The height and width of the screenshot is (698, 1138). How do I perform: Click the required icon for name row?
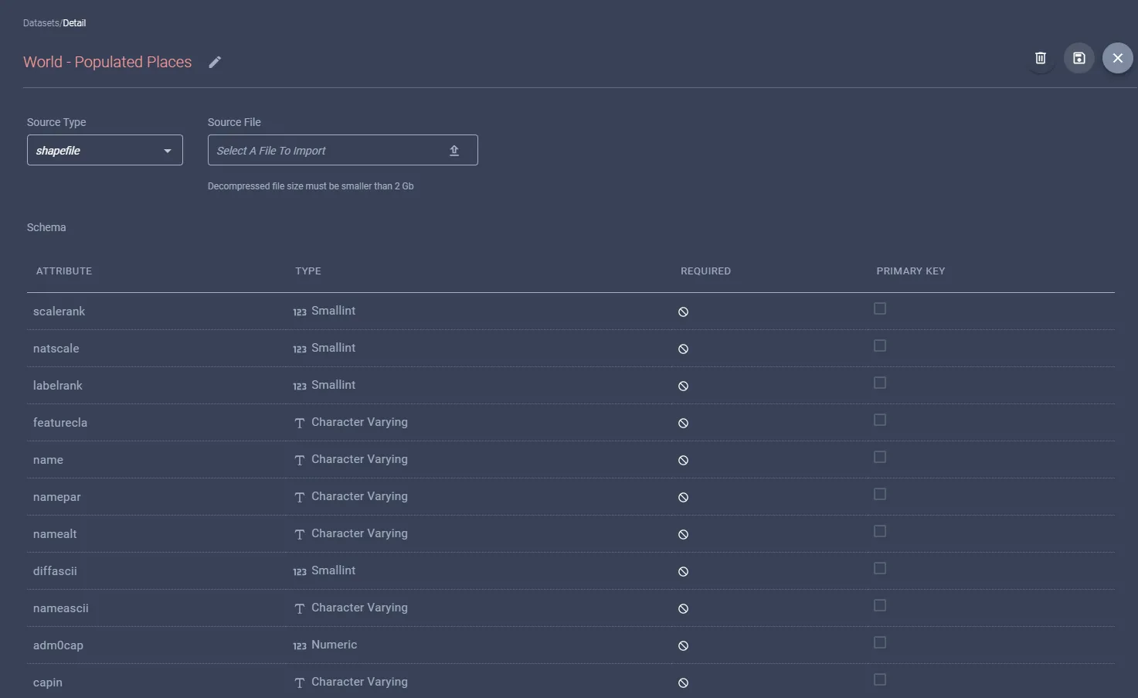(x=683, y=460)
